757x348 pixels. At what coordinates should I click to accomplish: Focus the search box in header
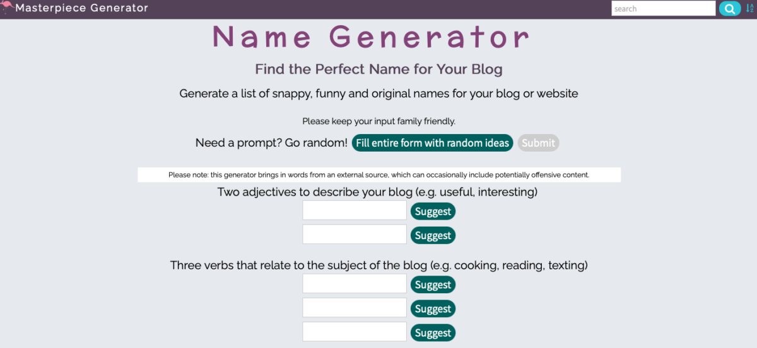pyautogui.click(x=663, y=9)
